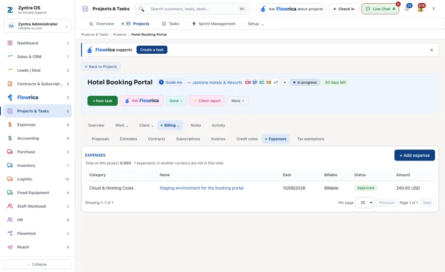This screenshot has width=445, height=272.
Task: Open the task checklist icon with 25 badge
Action: 407,9
